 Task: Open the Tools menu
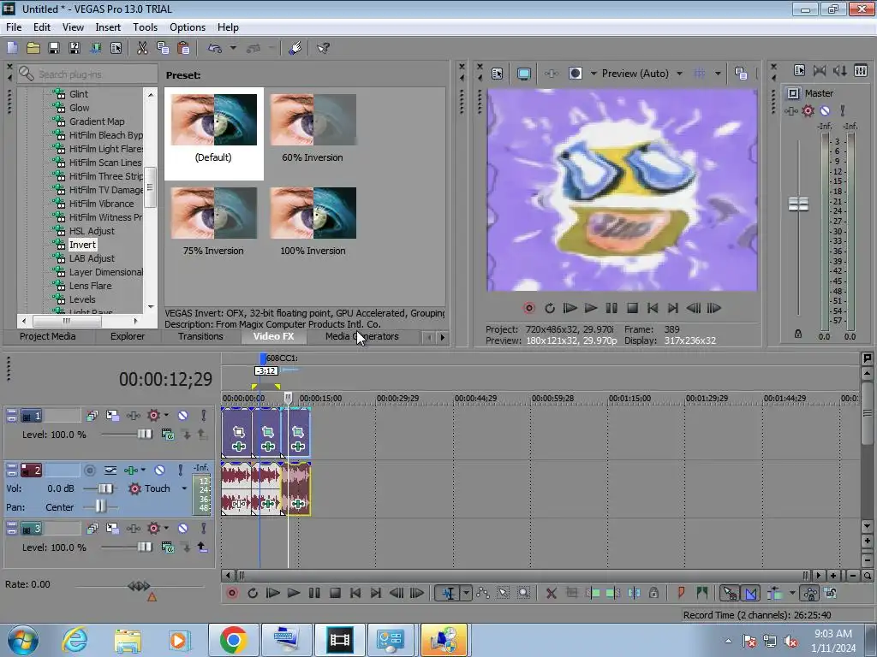click(145, 27)
